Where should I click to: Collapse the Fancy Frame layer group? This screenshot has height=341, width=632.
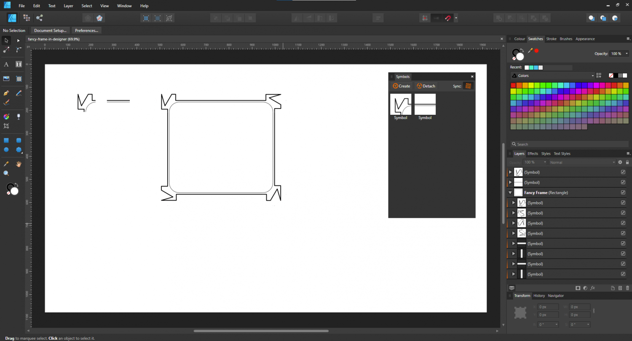[x=510, y=192]
